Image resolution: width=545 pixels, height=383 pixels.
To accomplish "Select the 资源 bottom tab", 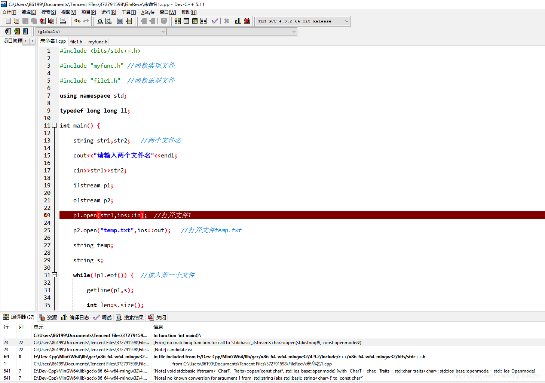I will click(48, 317).
